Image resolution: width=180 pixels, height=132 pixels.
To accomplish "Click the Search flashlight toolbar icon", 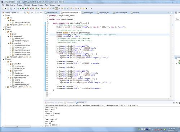I will 48,8.
